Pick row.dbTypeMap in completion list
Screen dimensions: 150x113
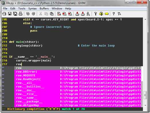[x=78, y=105]
